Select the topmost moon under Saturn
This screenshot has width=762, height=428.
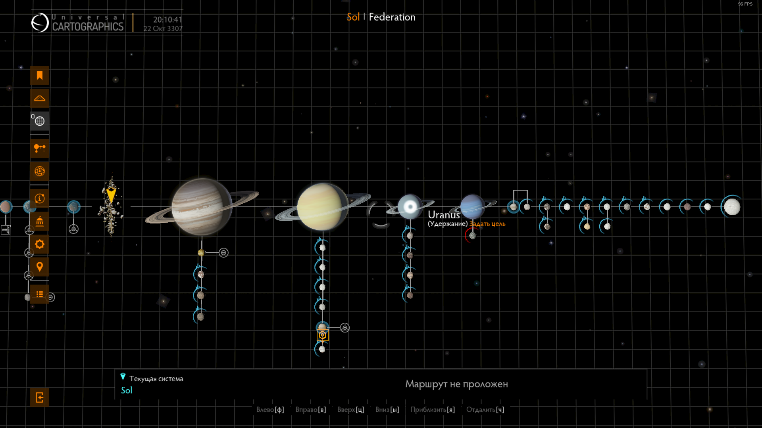tap(323, 248)
